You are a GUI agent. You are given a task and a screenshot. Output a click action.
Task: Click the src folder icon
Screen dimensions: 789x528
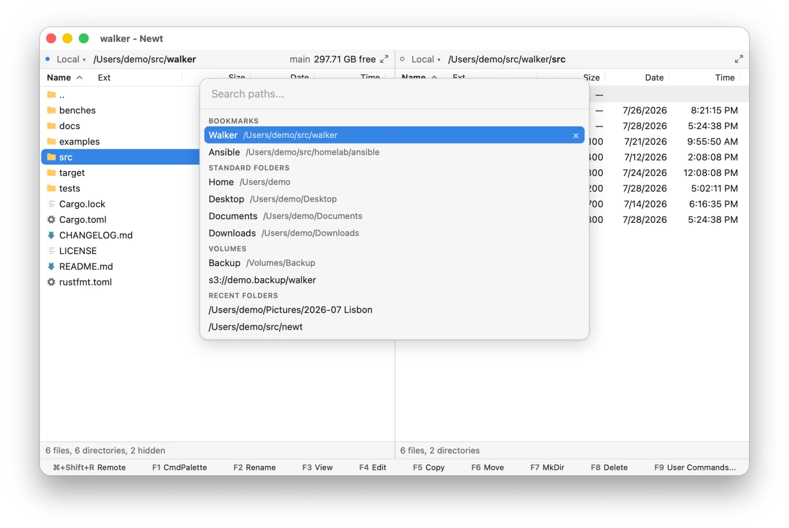click(51, 157)
